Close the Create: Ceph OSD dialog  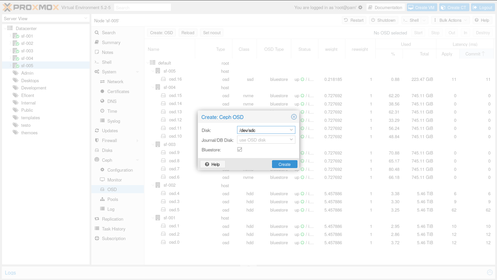point(294,117)
